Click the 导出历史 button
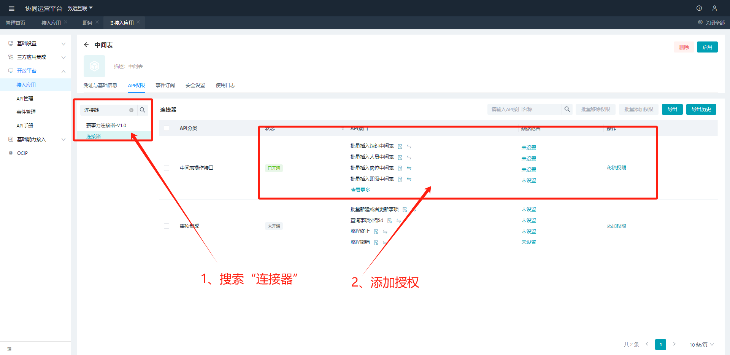 [701, 109]
